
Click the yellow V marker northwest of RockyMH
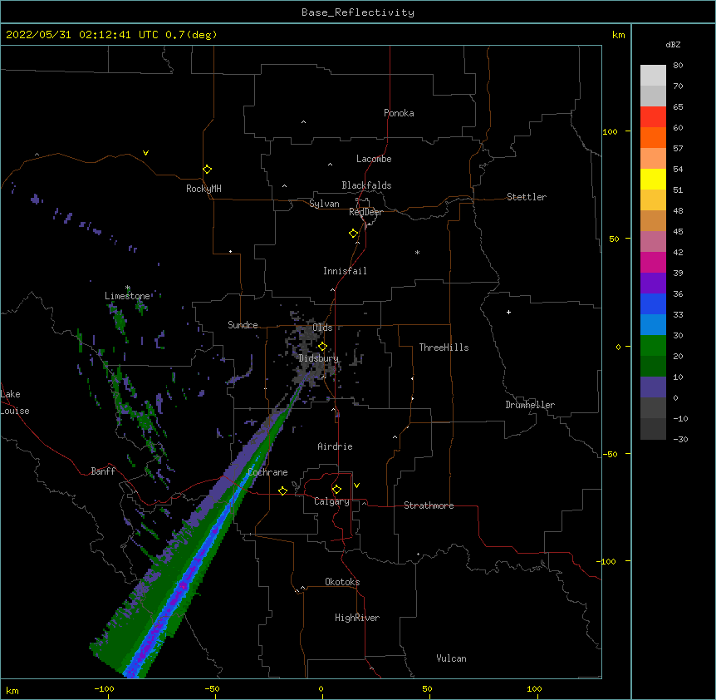(145, 153)
